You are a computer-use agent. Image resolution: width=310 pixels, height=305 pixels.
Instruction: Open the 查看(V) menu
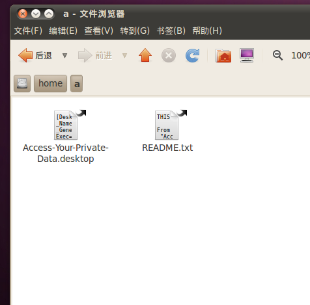[99, 31]
